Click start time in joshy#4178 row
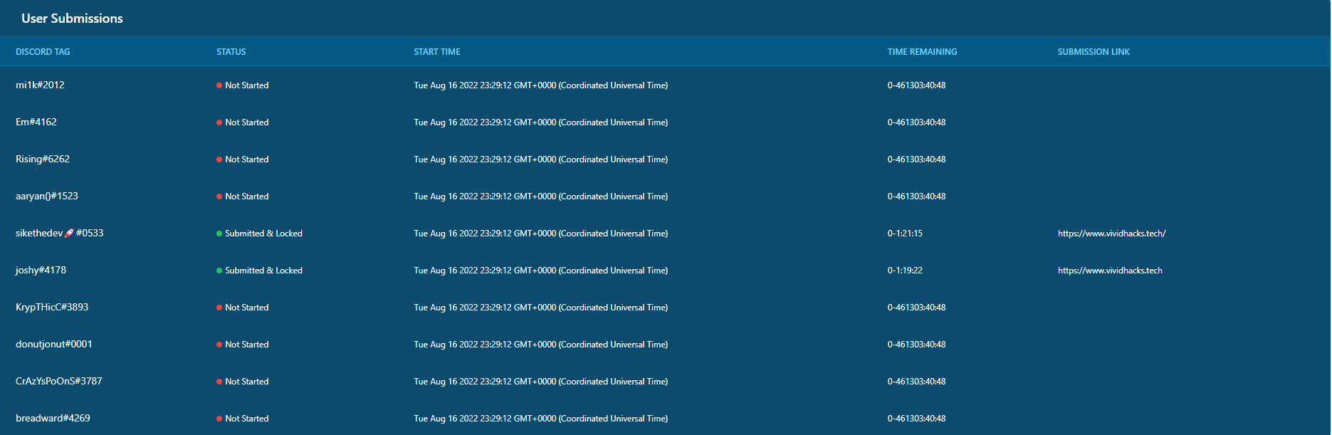 [x=541, y=271]
